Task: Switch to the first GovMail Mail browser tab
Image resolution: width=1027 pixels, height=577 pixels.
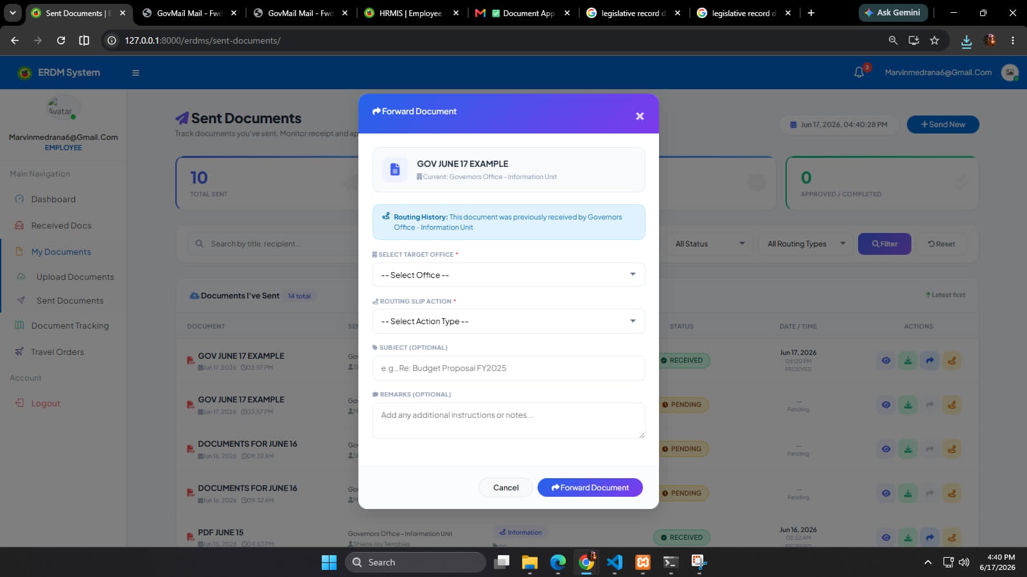Action: [189, 13]
